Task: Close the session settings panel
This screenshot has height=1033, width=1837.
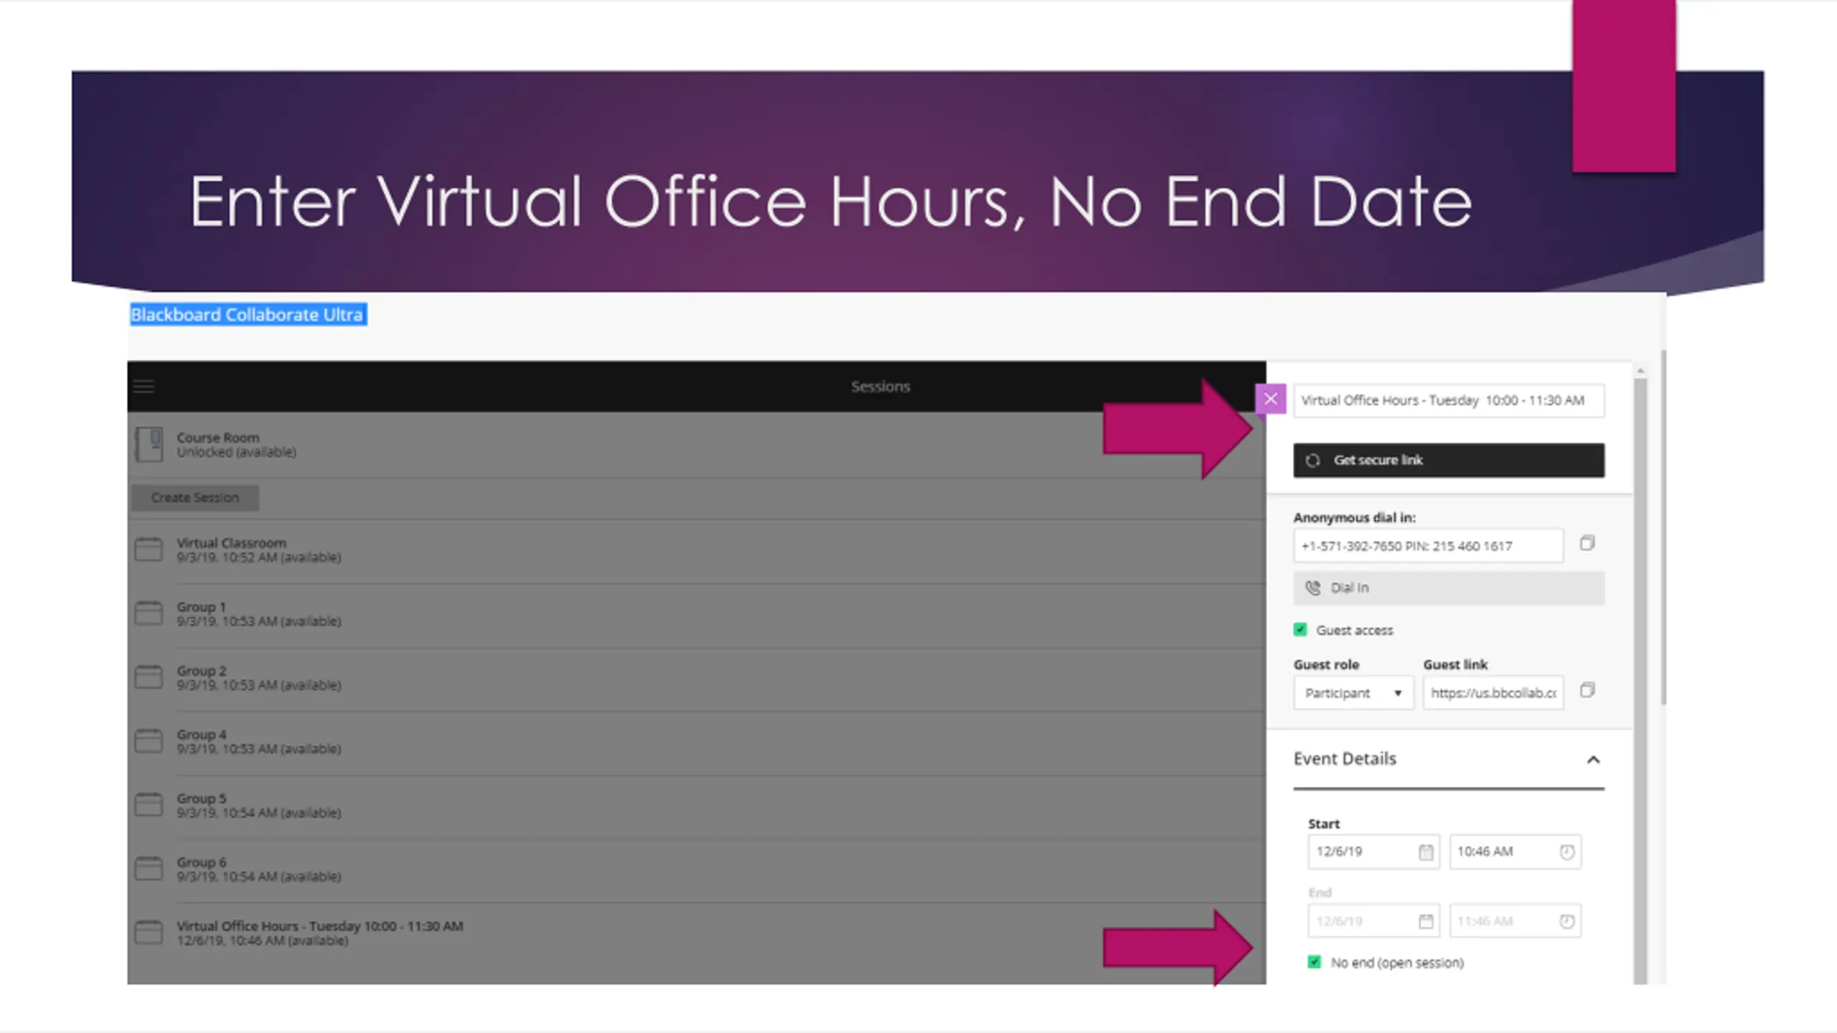Action: tap(1270, 399)
